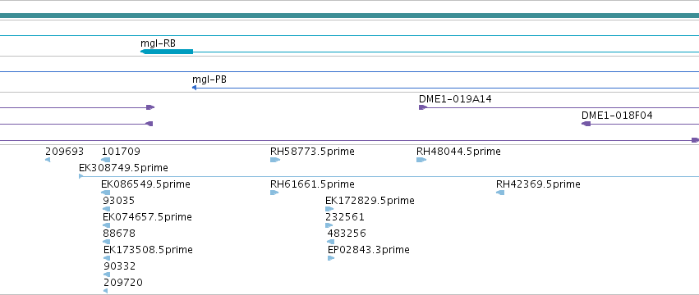Click the RH48044.5prime feature glyph

421,160
